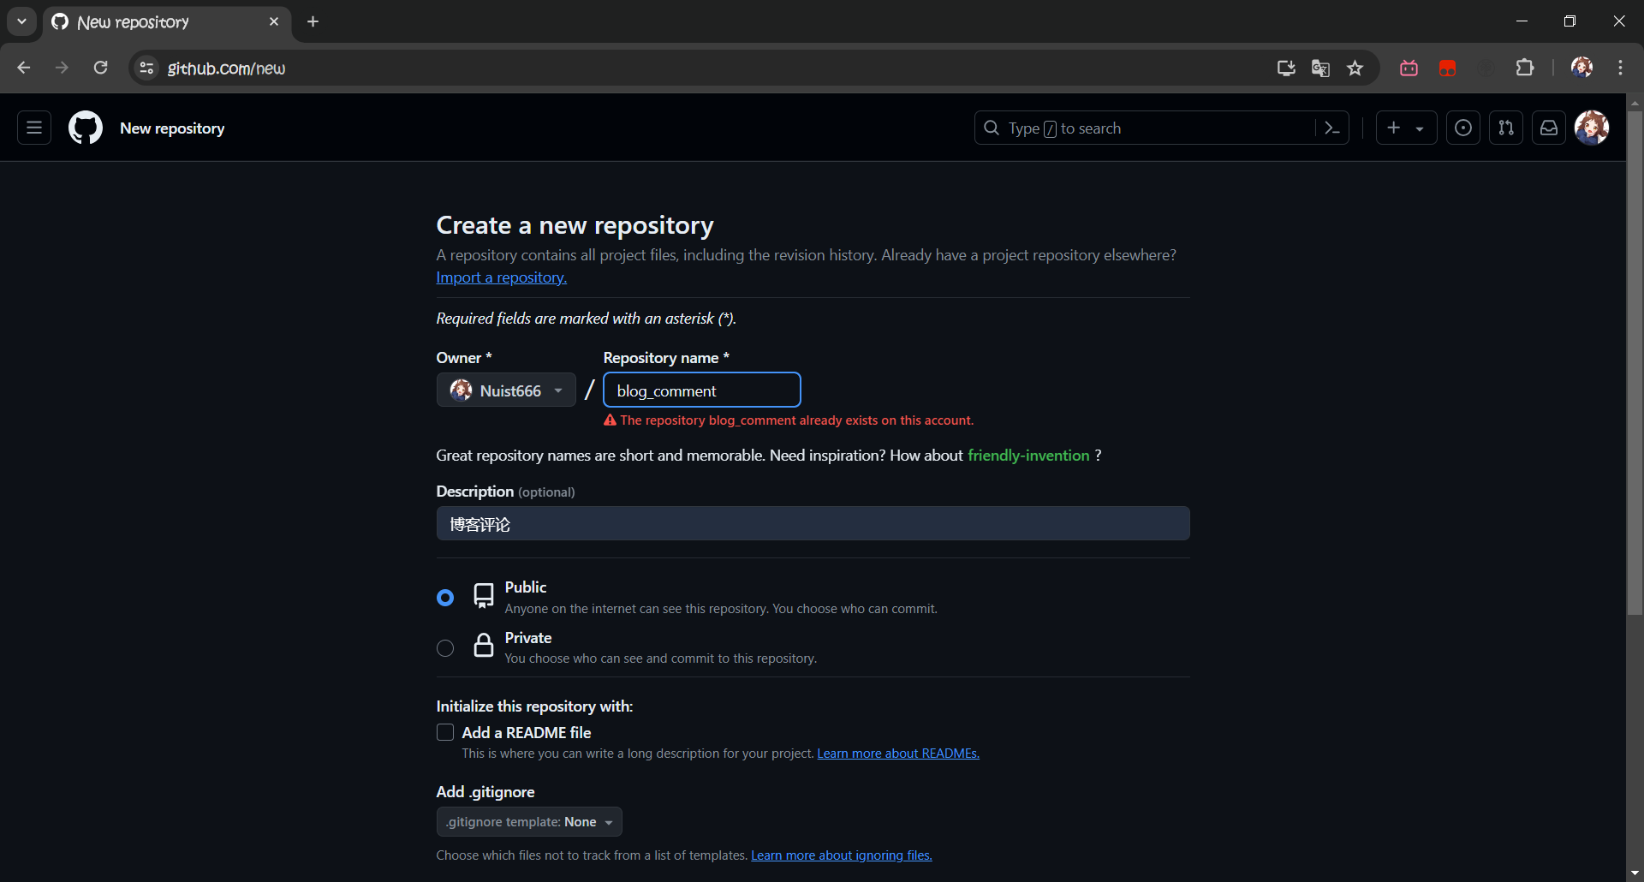Open the notifications inbox icon
Screen dimensions: 1644x882
(1549, 128)
